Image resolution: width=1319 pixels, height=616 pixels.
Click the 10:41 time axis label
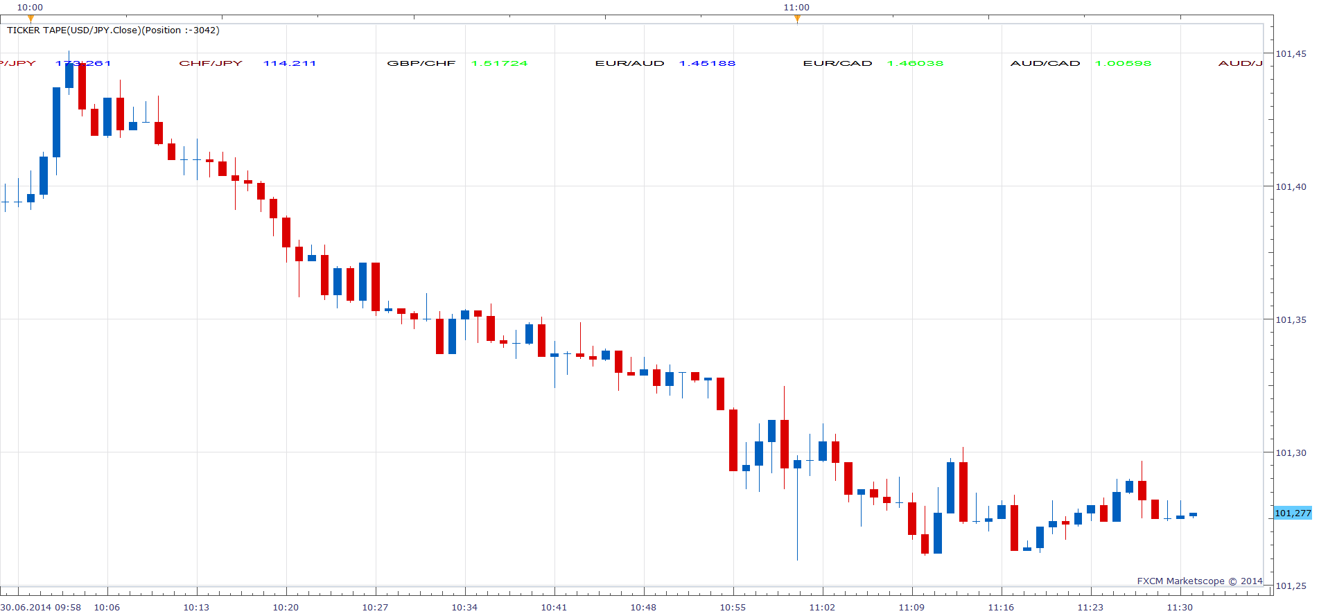[x=554, y=608]
